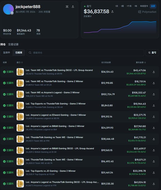
Task: Share the Team WE vs Anyone's Legend row
Action: coord(154,94)
